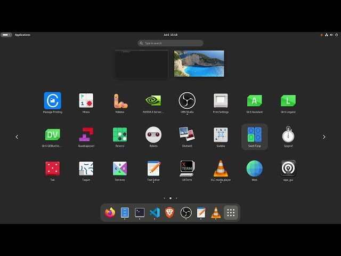Launch the Robots game
Image resolution: width=341 pixels, height=256 pixels.
[153, 137]
